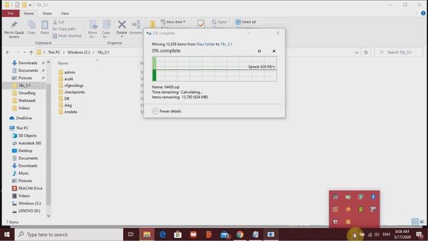Click Select all command
428x241 pixels.
click(x=245, y=22)
